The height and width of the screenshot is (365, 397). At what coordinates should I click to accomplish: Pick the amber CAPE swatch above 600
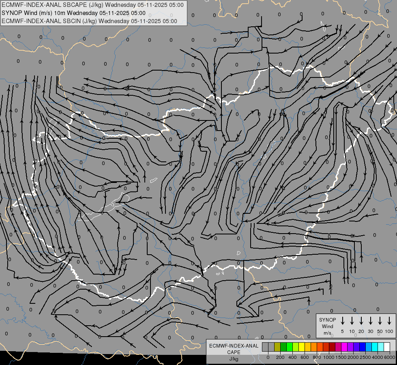[x=308, y=347]
